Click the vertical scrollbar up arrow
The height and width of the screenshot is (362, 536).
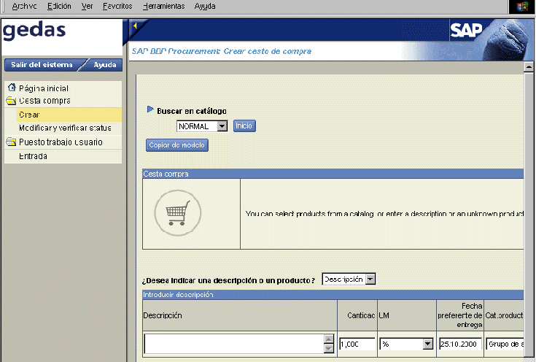pos(529,68)
